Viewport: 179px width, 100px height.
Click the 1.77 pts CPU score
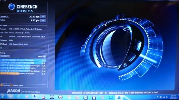(35, 21)
